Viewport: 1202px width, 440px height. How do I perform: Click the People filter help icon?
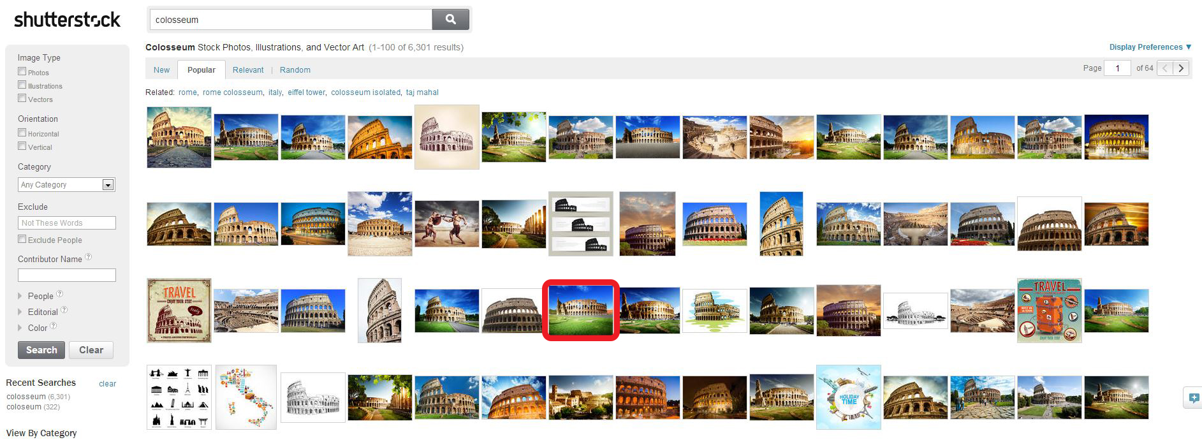tap(59, 294)
